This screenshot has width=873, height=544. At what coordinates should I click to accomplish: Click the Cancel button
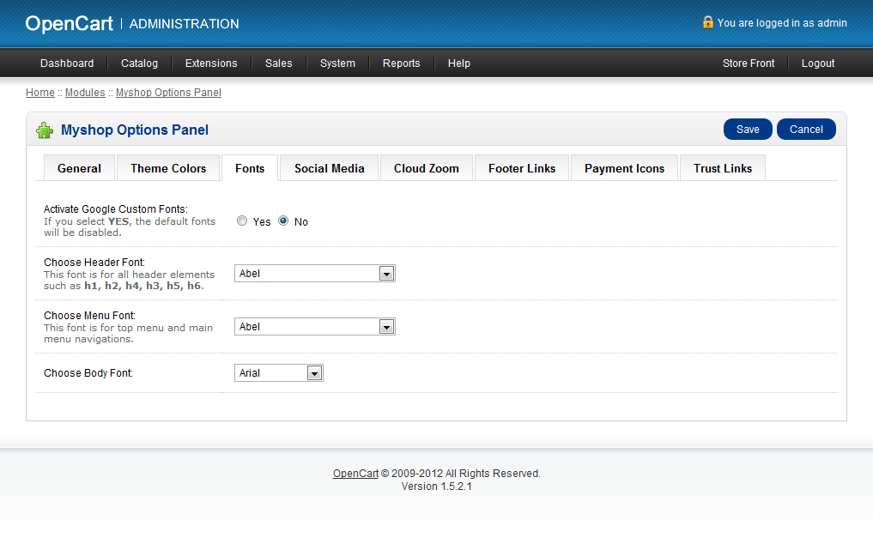click(x=806, y=130)
